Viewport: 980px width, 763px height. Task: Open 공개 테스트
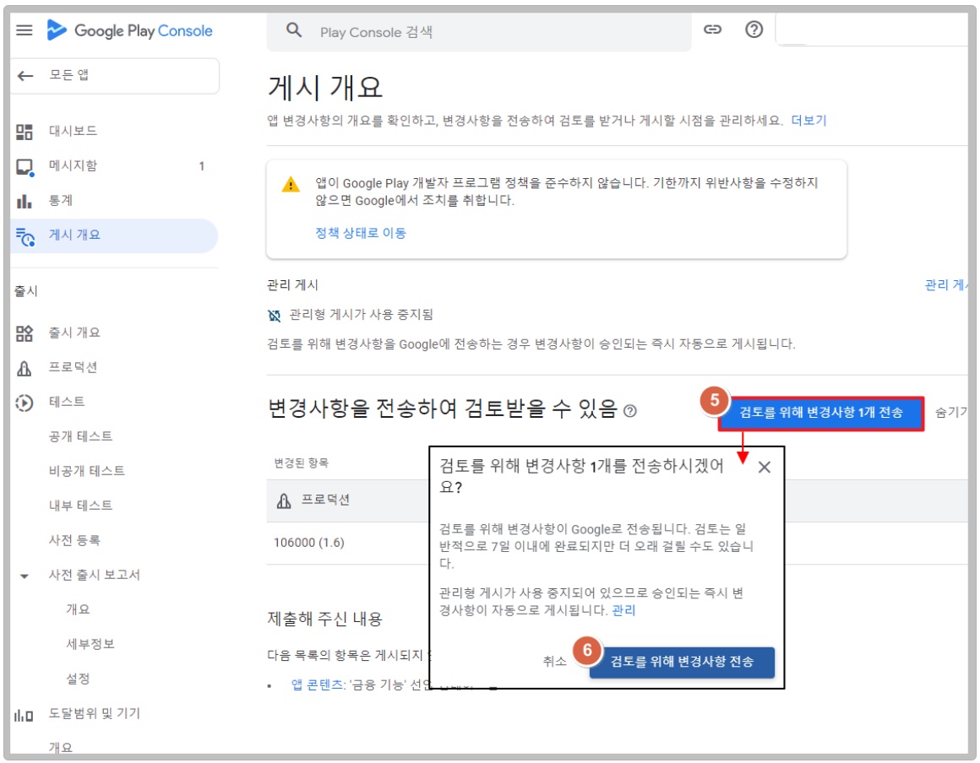(x=80, y=436)
